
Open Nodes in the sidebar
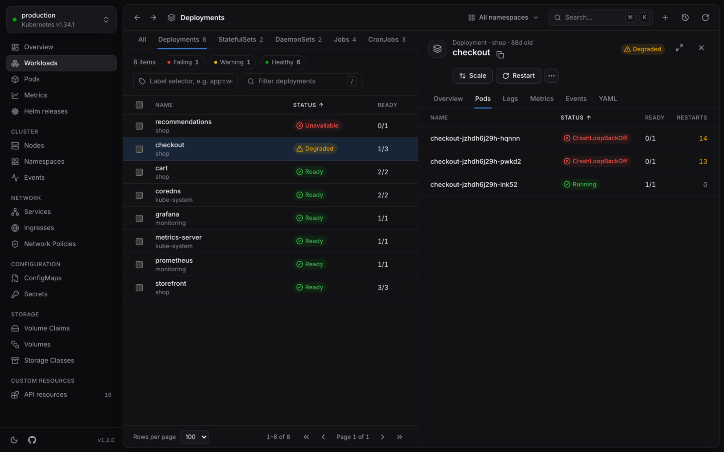(x=61, y=146)
